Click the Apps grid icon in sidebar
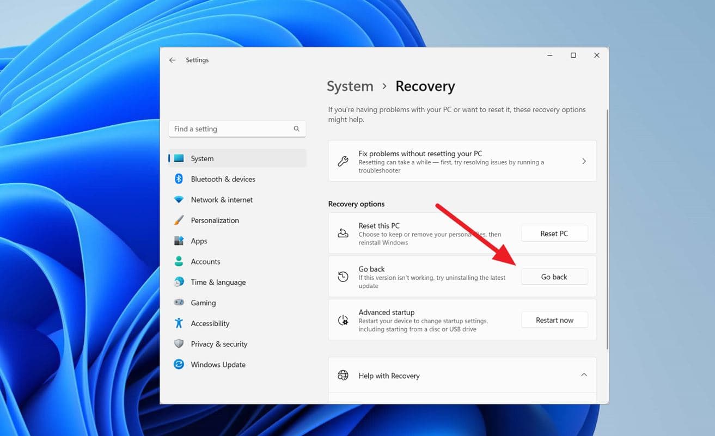The height and width of the screenshot is (436, 715). (179, 241)
